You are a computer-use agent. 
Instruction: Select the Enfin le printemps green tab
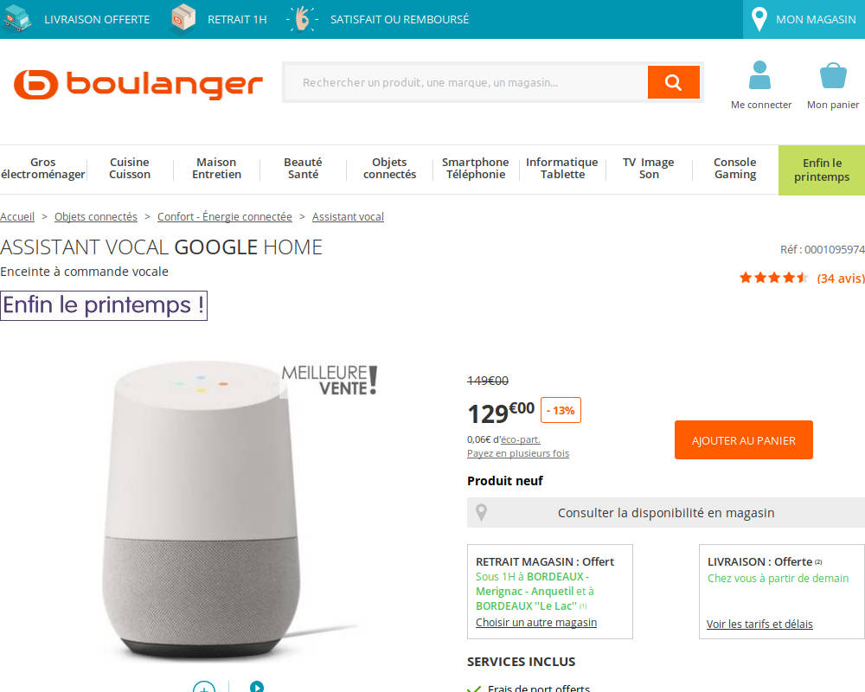(822, 170)
